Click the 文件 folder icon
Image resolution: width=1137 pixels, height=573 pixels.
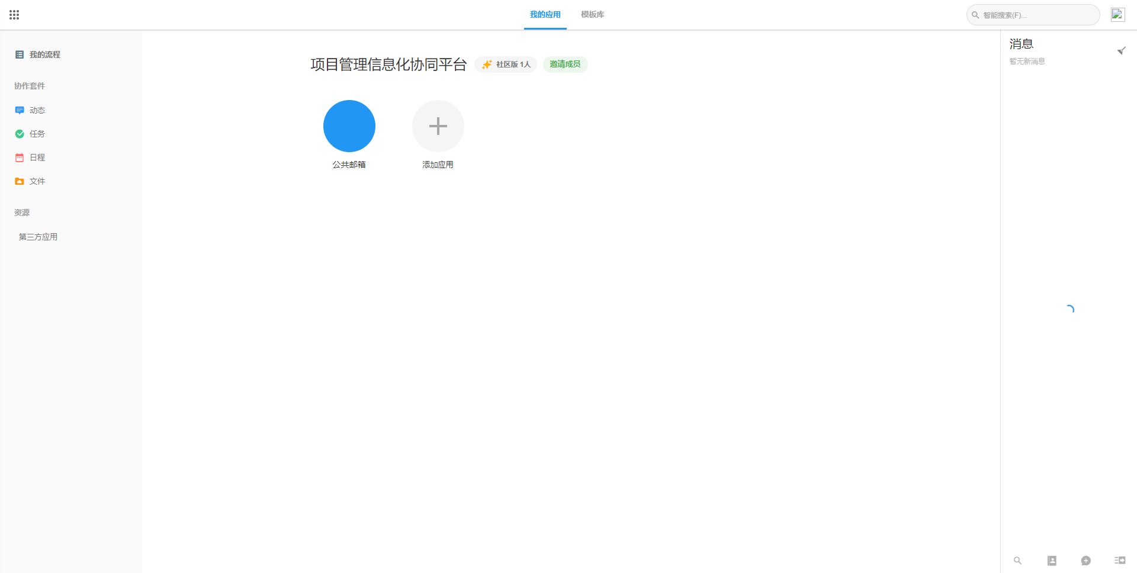[20, 181]
